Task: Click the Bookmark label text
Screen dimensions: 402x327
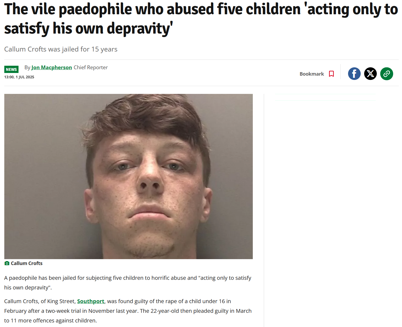Action: click(x=312, y=74)
